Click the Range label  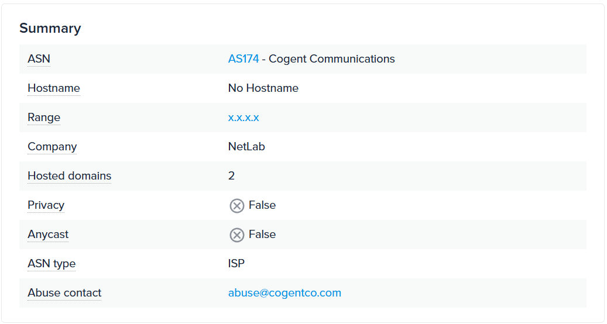[x=44, y=118]
